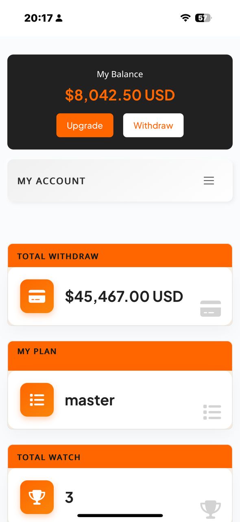Viewport: 240px width, 522px height.
Task: Expand the MY ACCOUNT bar
Action: [x=120, y=181]
